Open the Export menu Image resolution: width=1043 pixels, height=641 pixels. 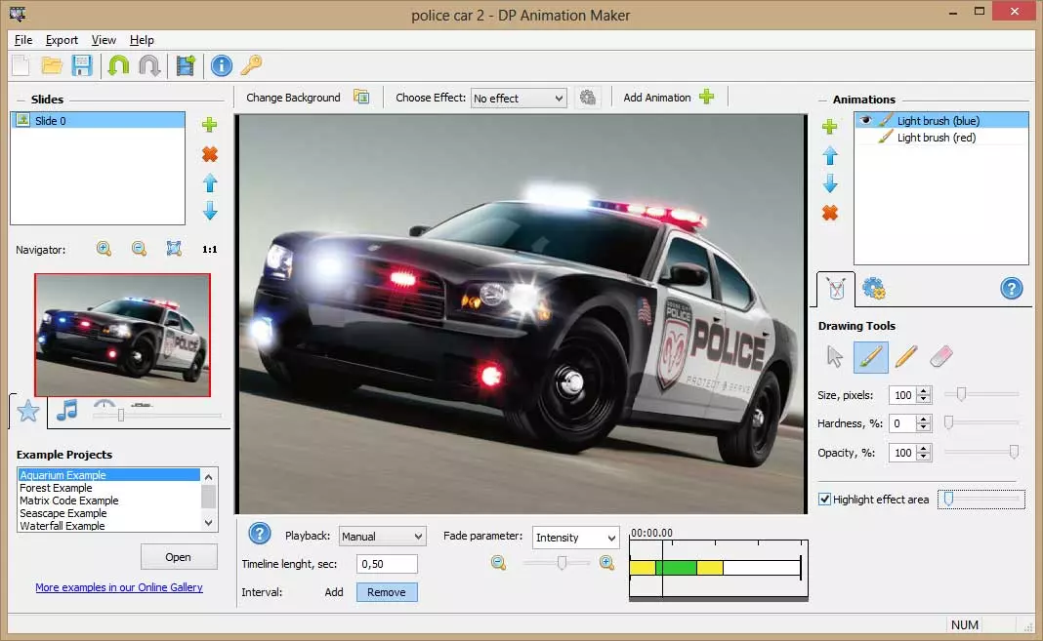62,40
